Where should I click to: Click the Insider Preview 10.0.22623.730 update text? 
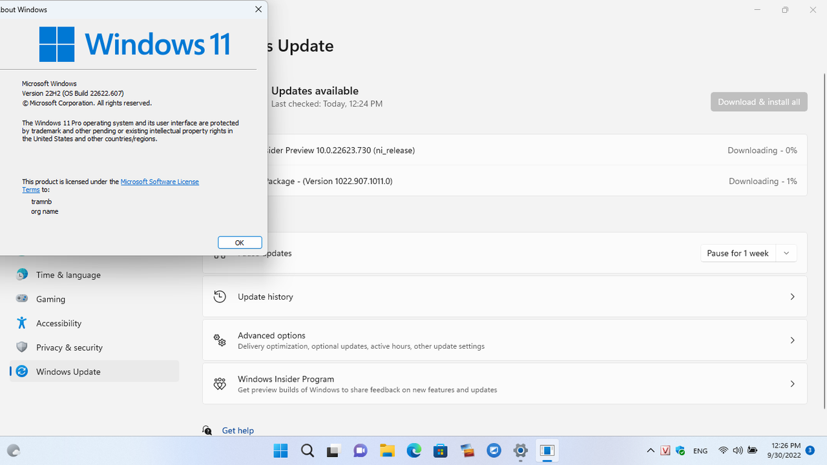[340, 150]
